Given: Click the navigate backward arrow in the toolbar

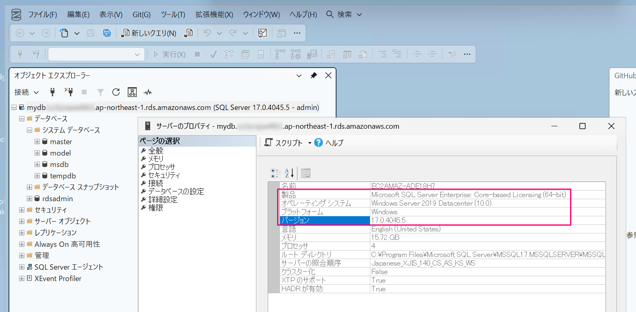Looking at the screenshot, I should click(20, 33).
